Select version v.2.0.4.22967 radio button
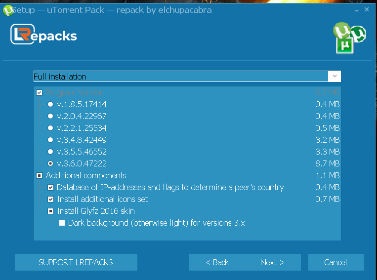The image size is (377, 280). [50, 116]
